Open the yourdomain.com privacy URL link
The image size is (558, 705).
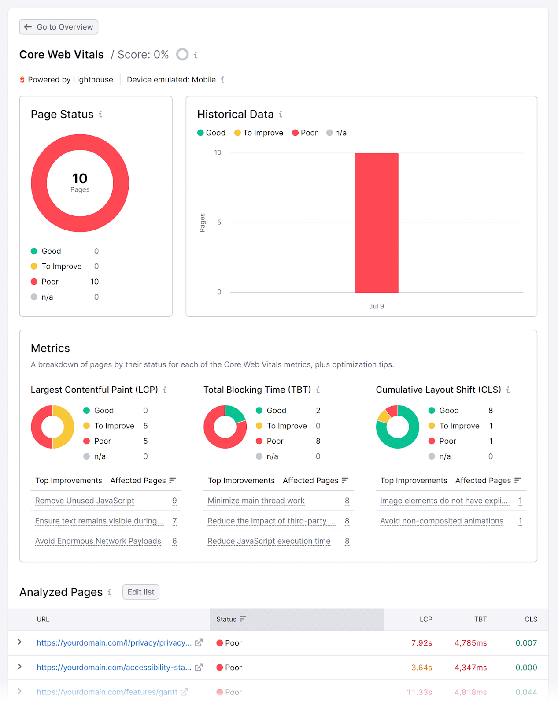tap(114, 643)
